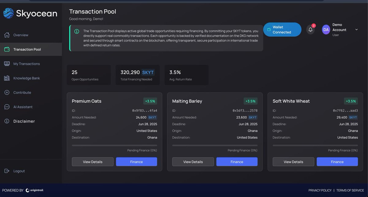This screenshot has width=368, height=197.
Task: Click the Transaction Pool page heading
Action: pyautogui.click(x=93, y=12)
